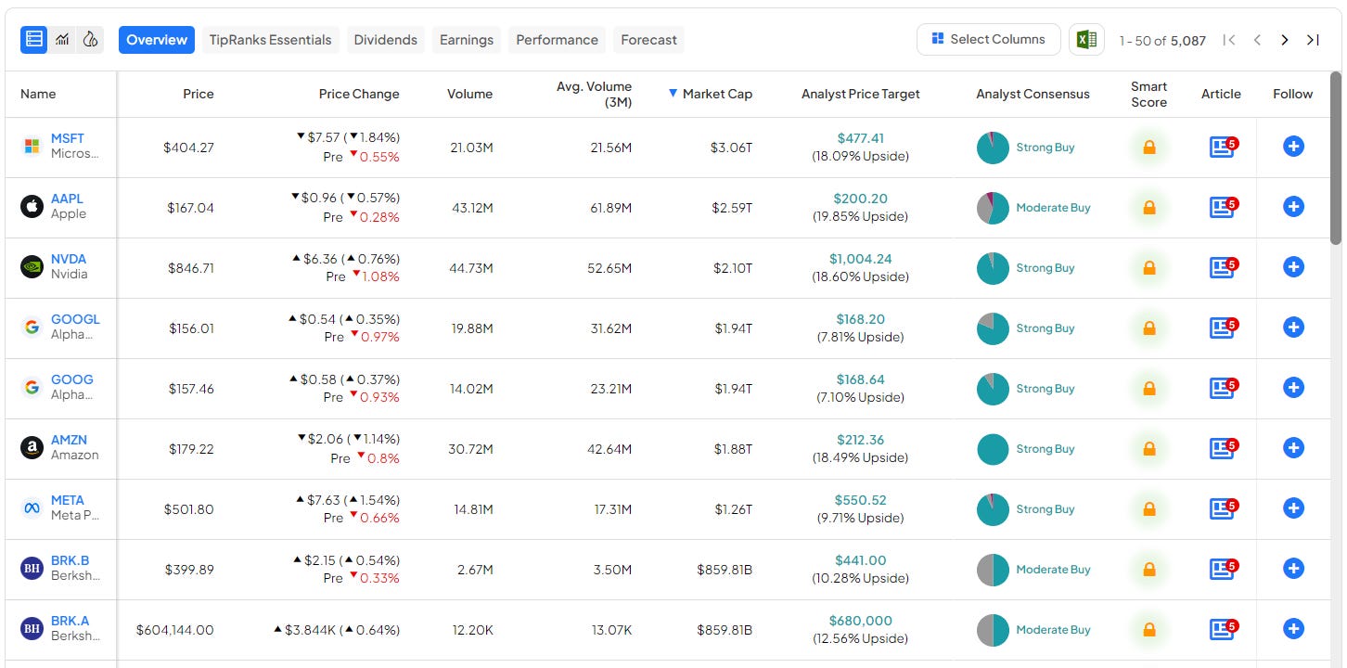1347x668 pixels.
Task: Open AAPL articles icon
Action: pos(1224,207)
